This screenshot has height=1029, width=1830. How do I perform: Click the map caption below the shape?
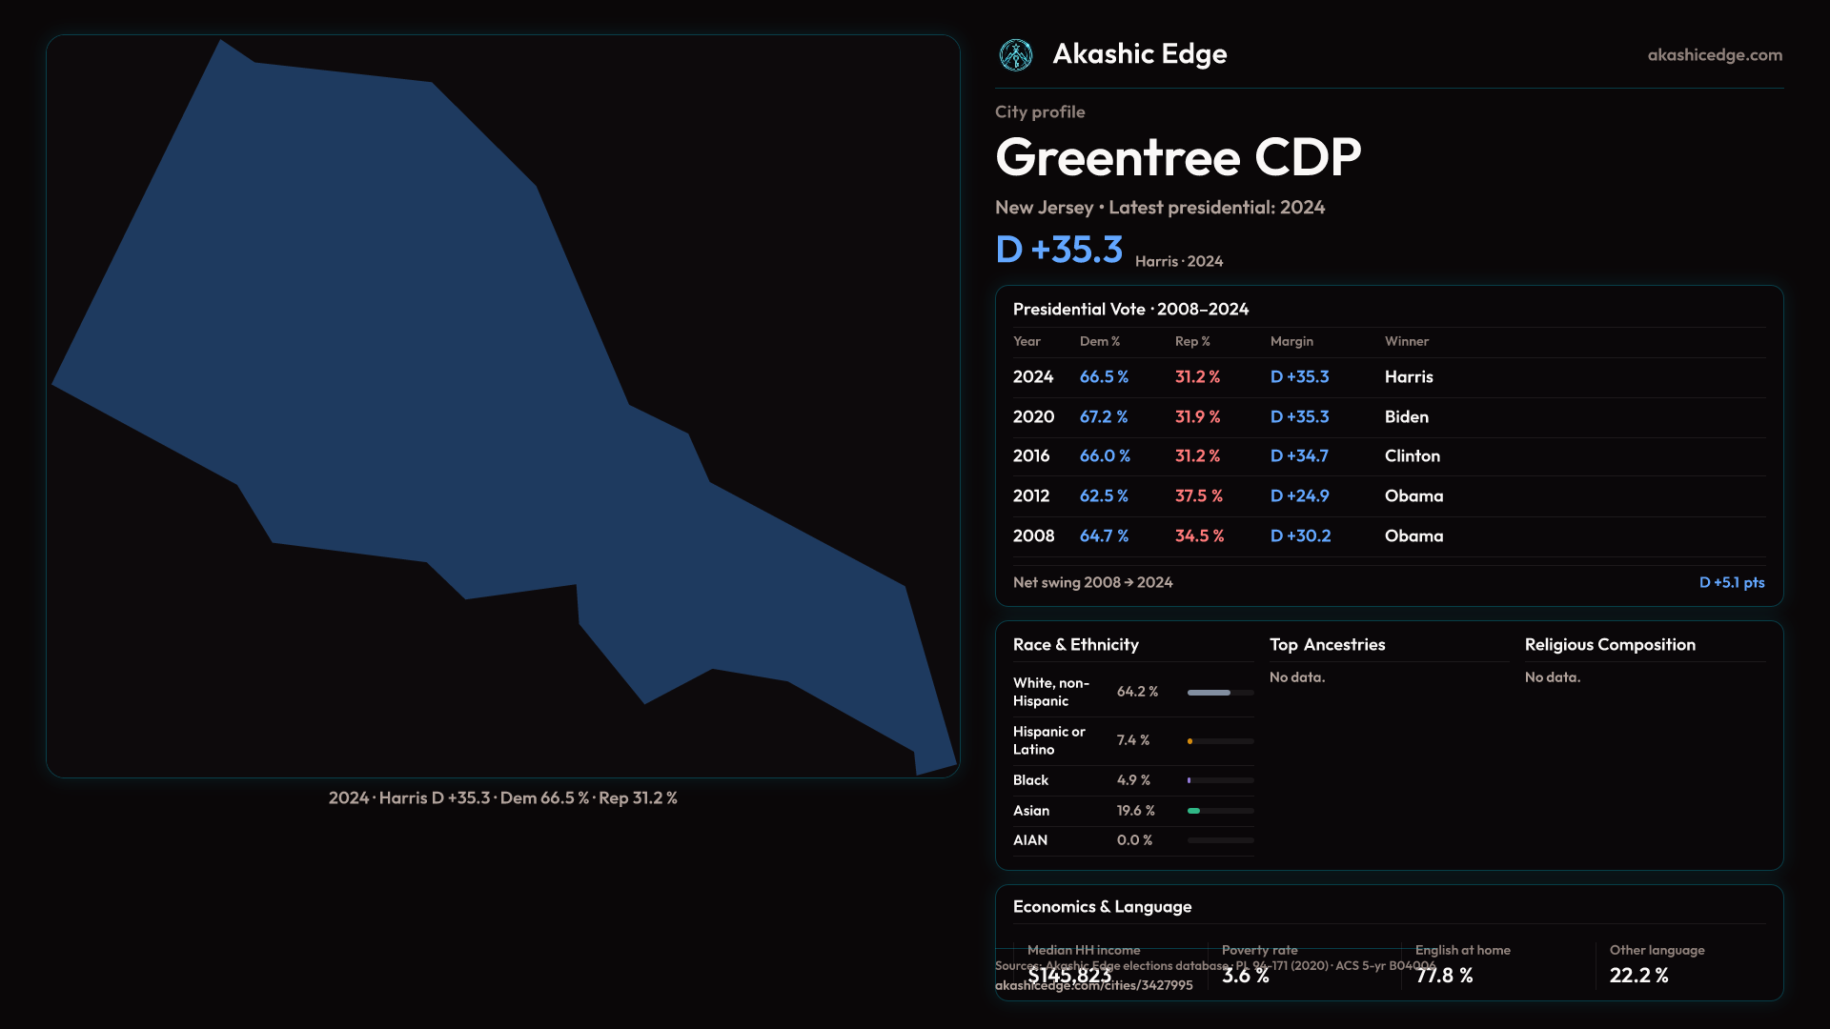coord(502,798)
